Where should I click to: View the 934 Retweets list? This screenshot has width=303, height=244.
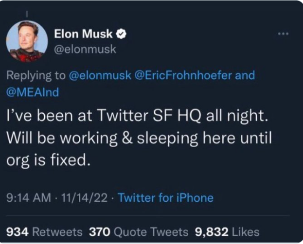point(44,232)
